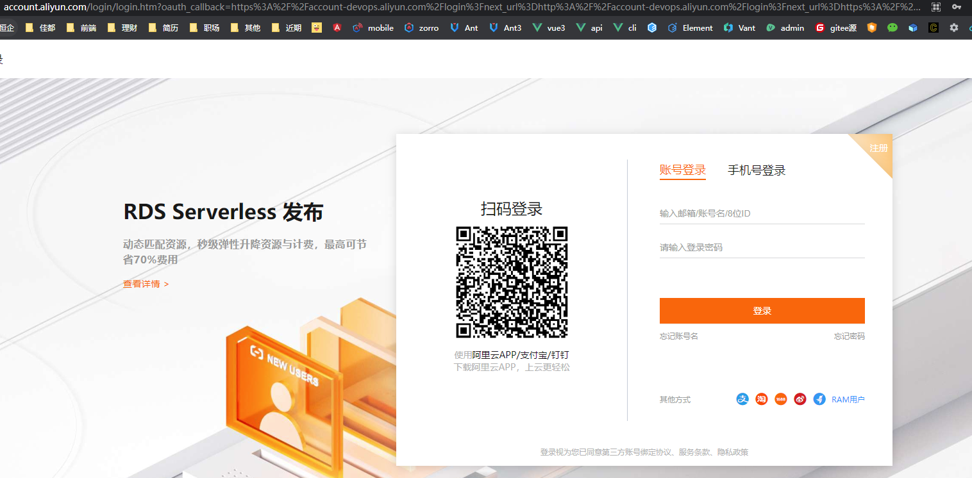Open the Vant bookmark
This screenshot has height=478, width=972.
pos(740,28)
